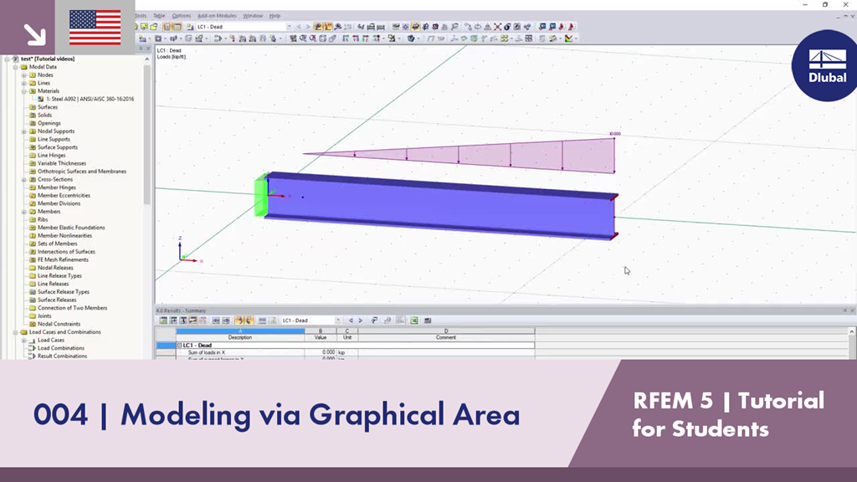Click the fourth table icon in results toolbar

[193, 320]
